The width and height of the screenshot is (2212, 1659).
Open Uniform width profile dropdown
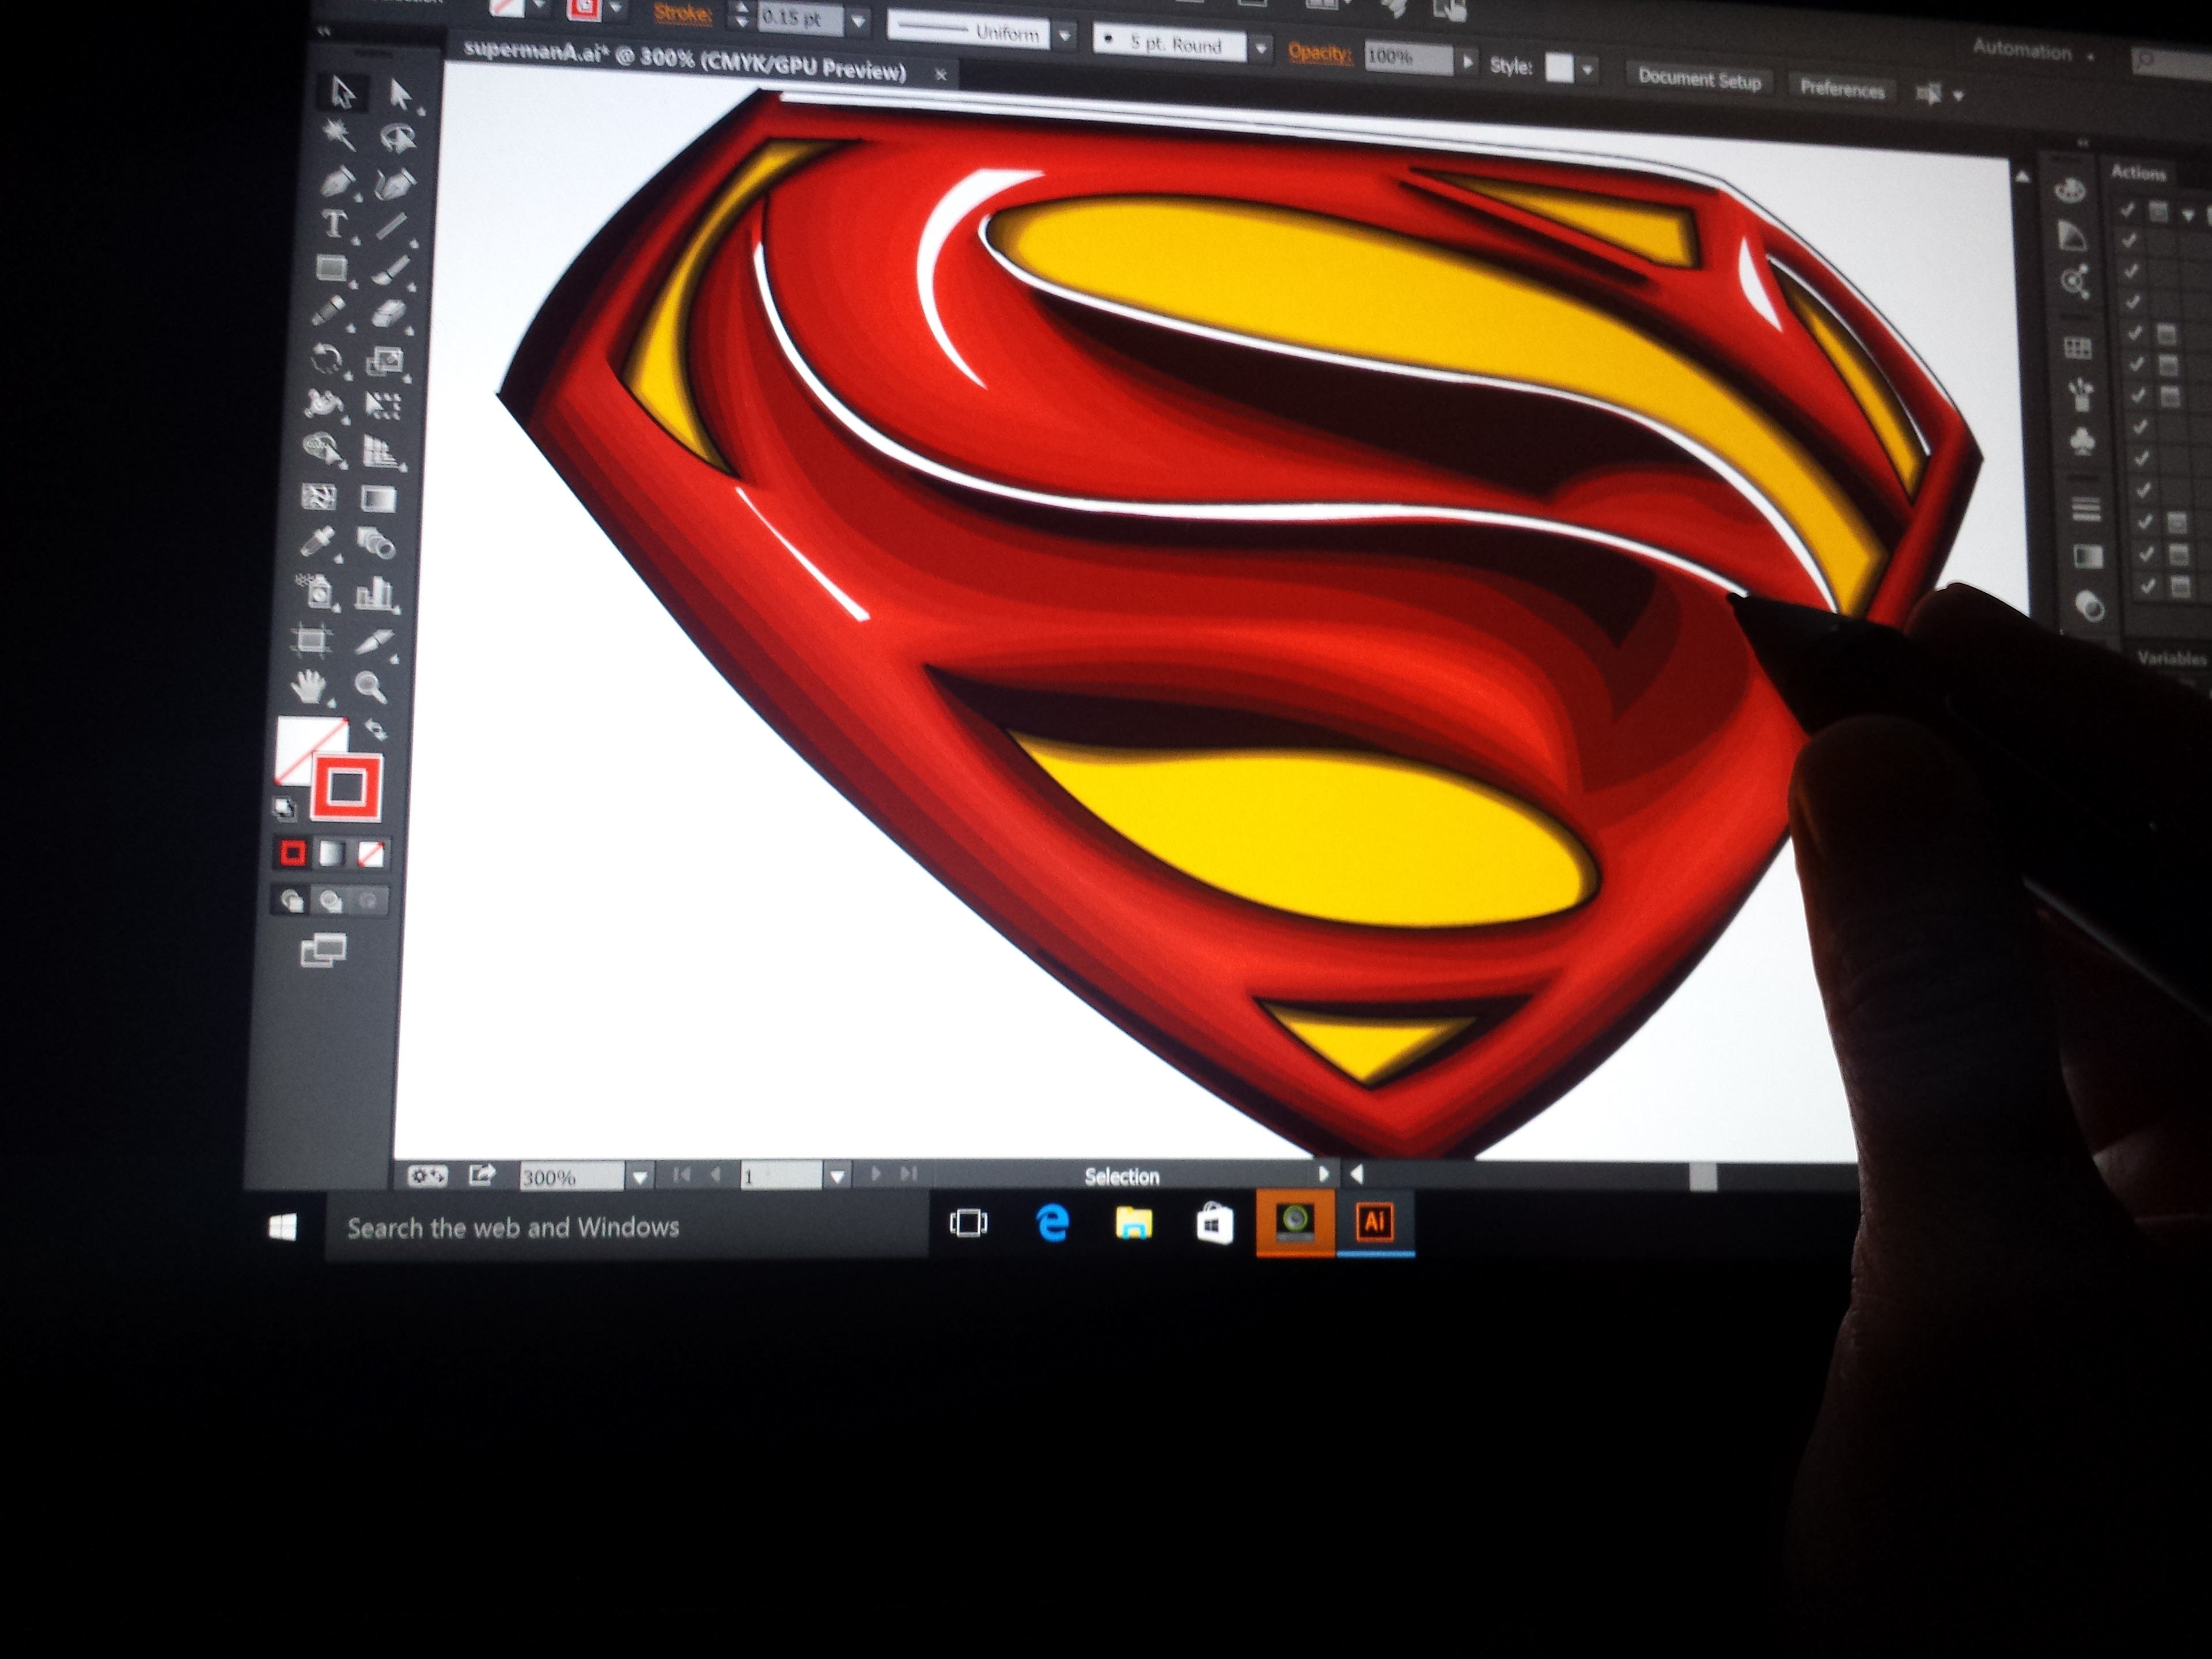1065,36
